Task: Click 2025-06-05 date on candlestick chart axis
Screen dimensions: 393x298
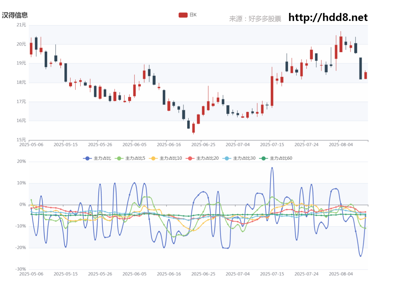Action: (134, 145)
